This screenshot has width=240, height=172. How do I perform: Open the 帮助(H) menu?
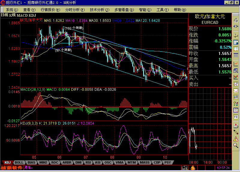[x=180, y=10]
